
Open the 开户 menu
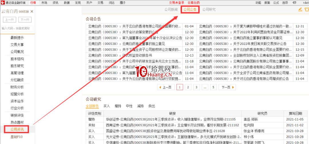(x=89, y=3)
